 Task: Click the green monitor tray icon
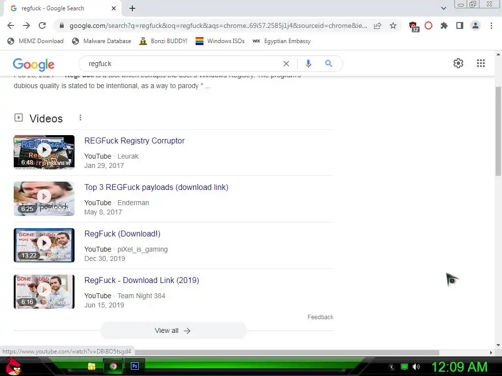[x=404, y=367]
